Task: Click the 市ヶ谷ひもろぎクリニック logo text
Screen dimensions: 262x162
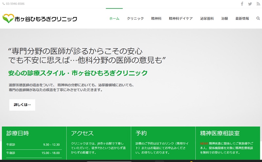Action: (46, 19)
